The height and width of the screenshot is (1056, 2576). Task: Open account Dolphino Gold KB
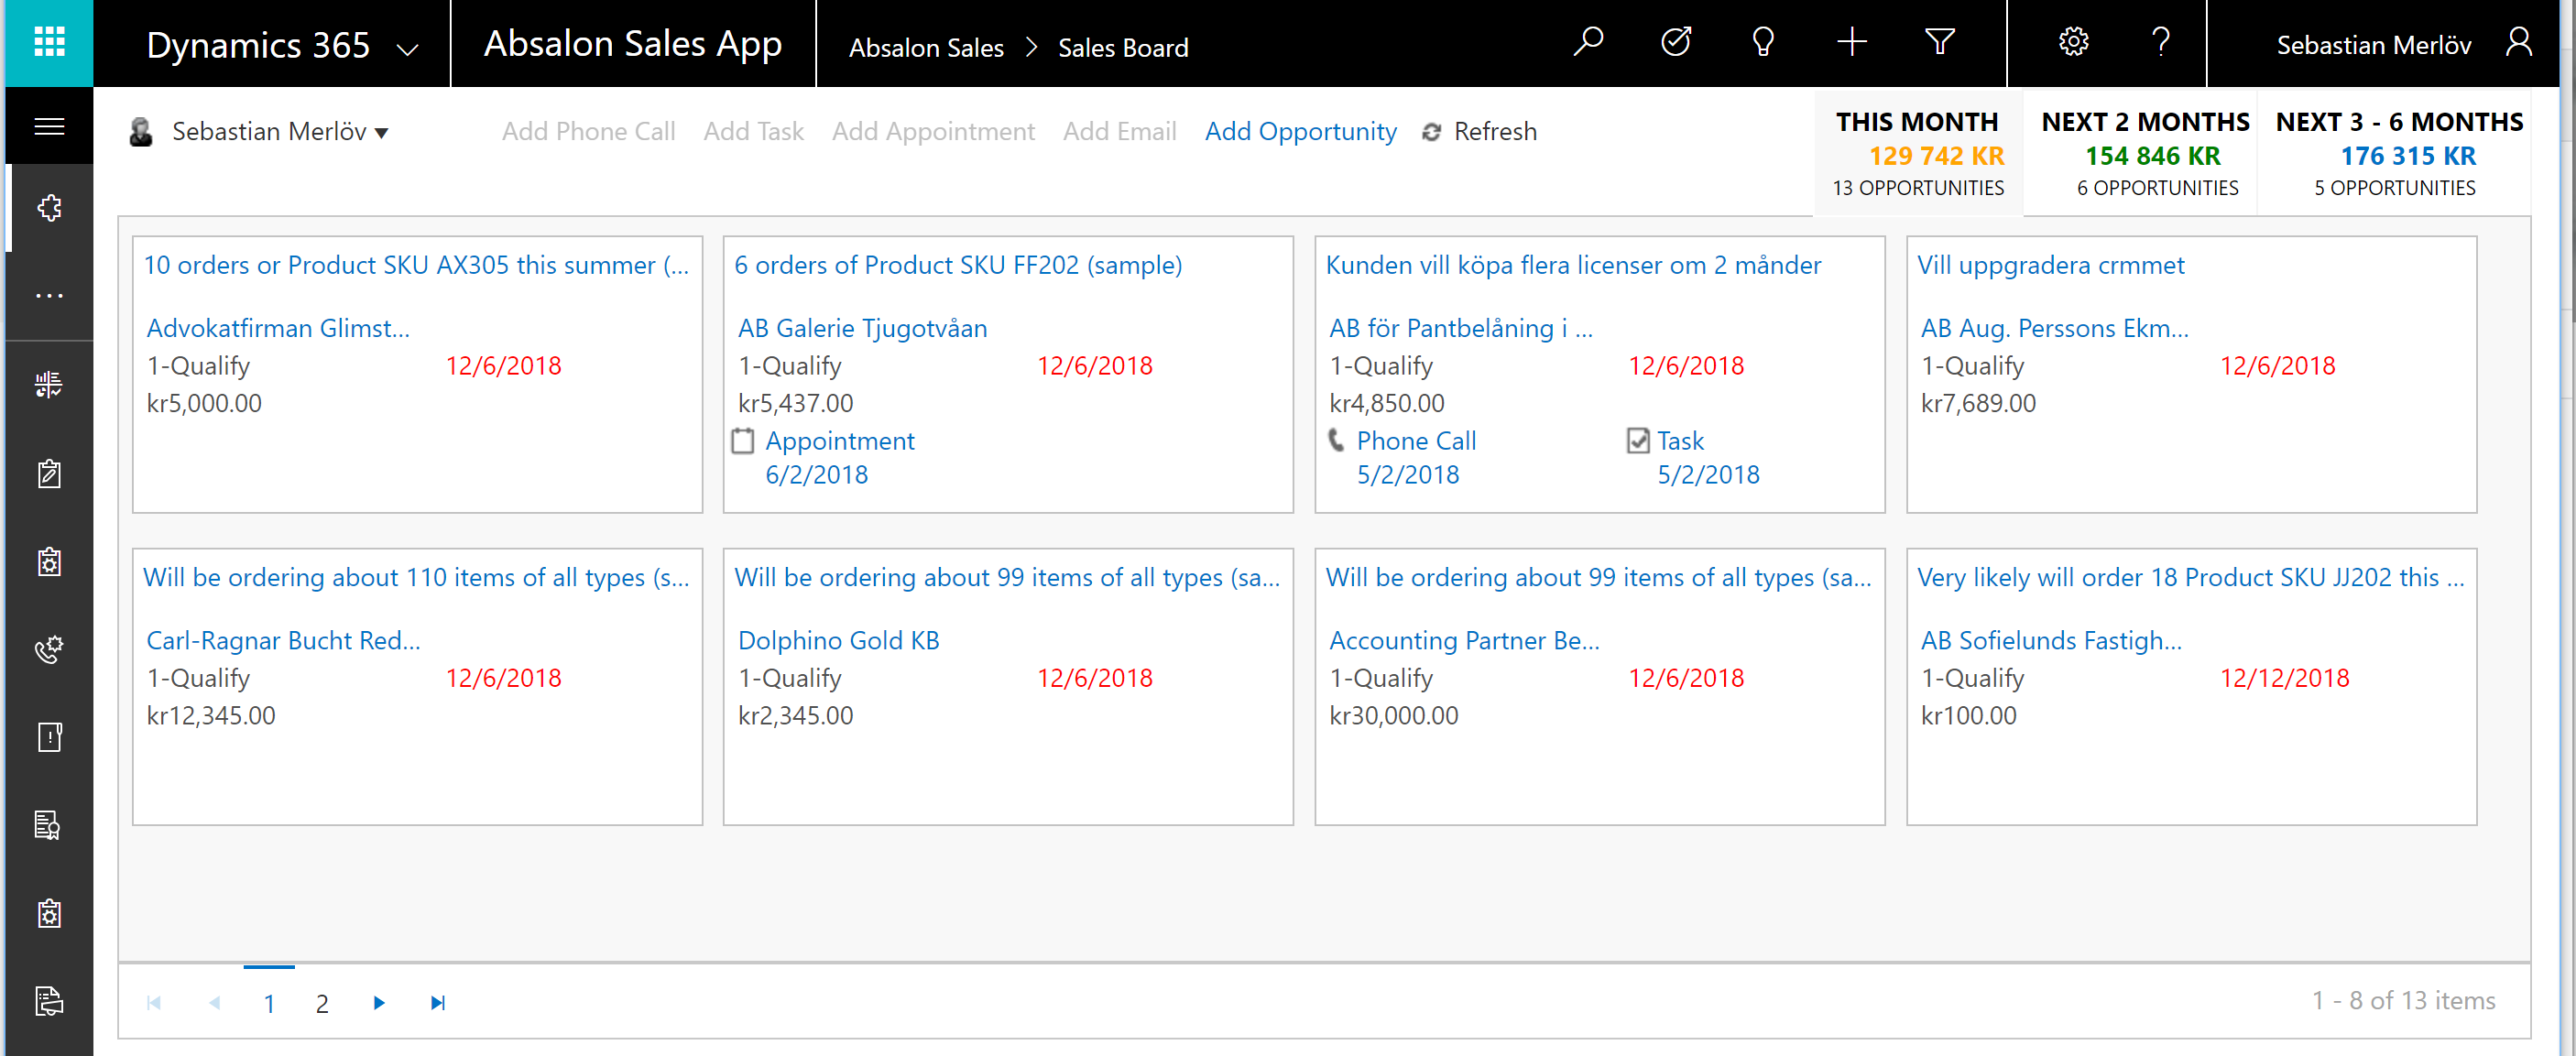pyautogui.click(x=838, y=640)
